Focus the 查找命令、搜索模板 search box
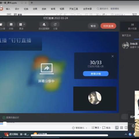Screen dimensions: 139x139 pyautogui.click(x=108, y=9)
